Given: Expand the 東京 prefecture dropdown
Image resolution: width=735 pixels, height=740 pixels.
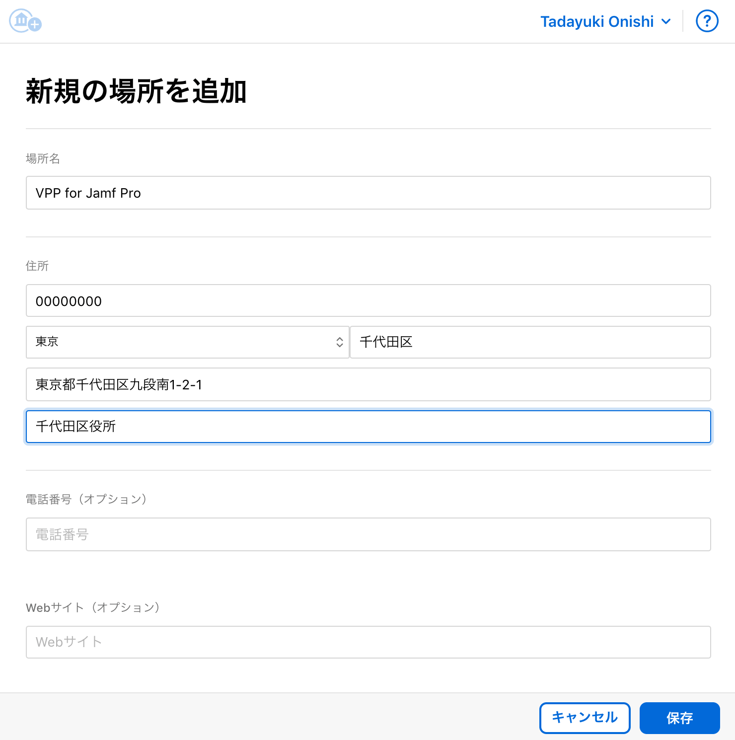Looking at the screenshot, I should pyautogui.click(x=188, y=342).
